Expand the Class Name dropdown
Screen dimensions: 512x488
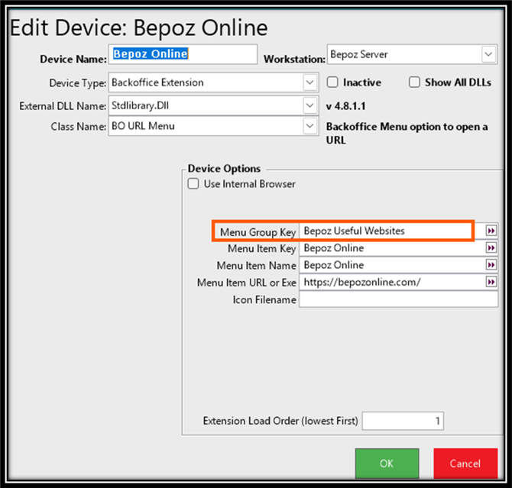(309, 126)
